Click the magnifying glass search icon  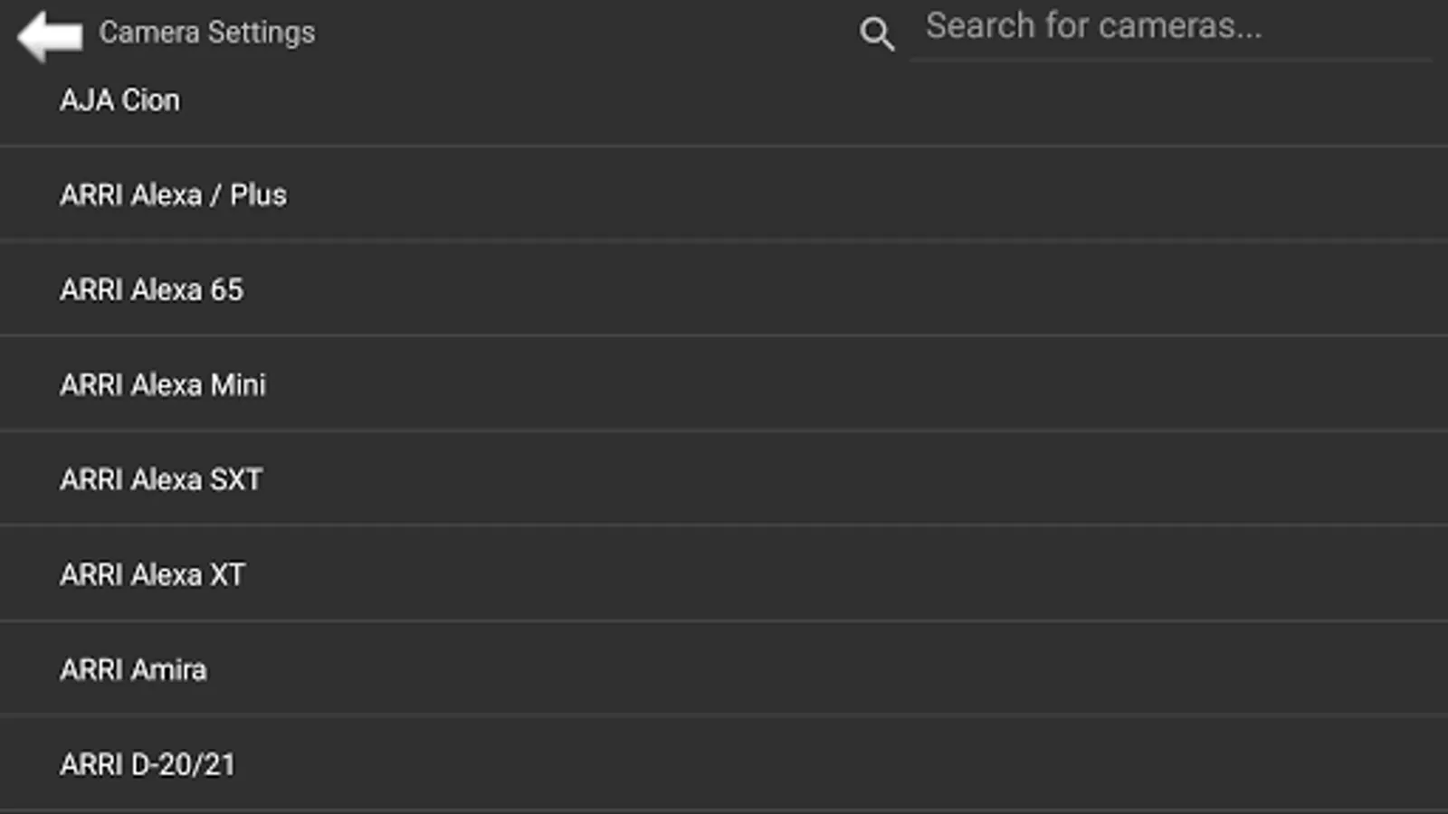pos(876,34)
